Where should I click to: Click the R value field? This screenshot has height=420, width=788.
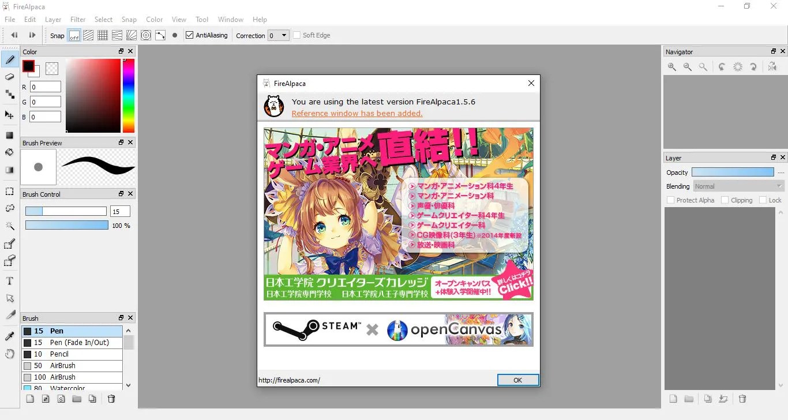[46, 87]
